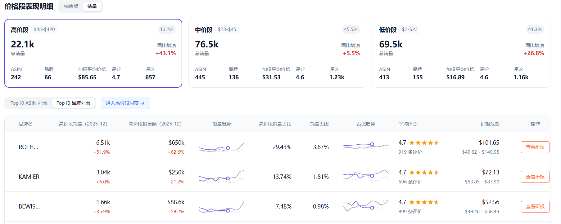This screenshot has width=561, height=224.
Task: Sort by 高价段销量占比 column header
Action: pyautogui.click(x=275, y=124)
